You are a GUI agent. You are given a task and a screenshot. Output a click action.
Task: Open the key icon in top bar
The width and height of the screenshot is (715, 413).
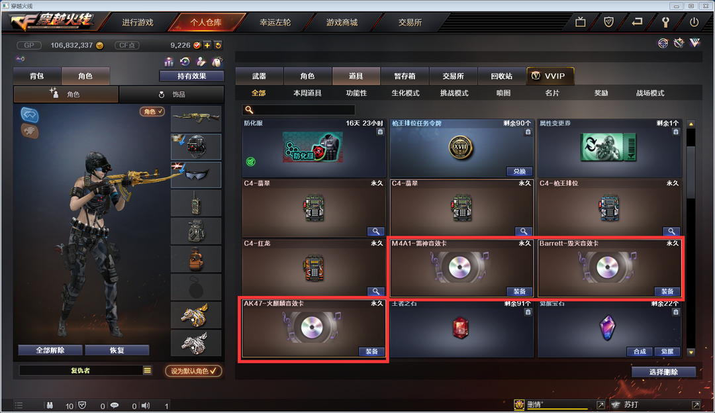click(665, 22)
